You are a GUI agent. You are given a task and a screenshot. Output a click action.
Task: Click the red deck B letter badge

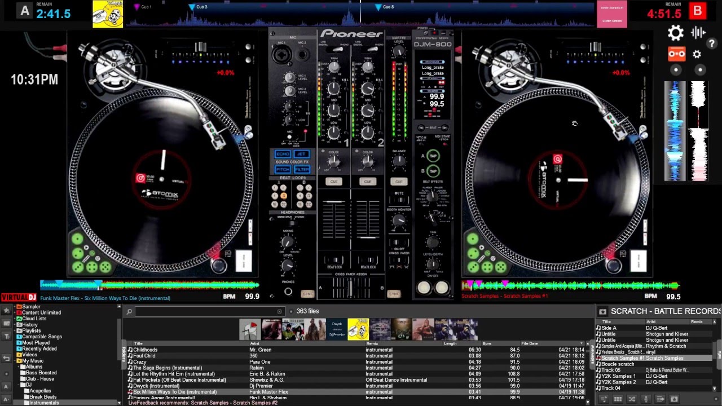click(698, 11)
